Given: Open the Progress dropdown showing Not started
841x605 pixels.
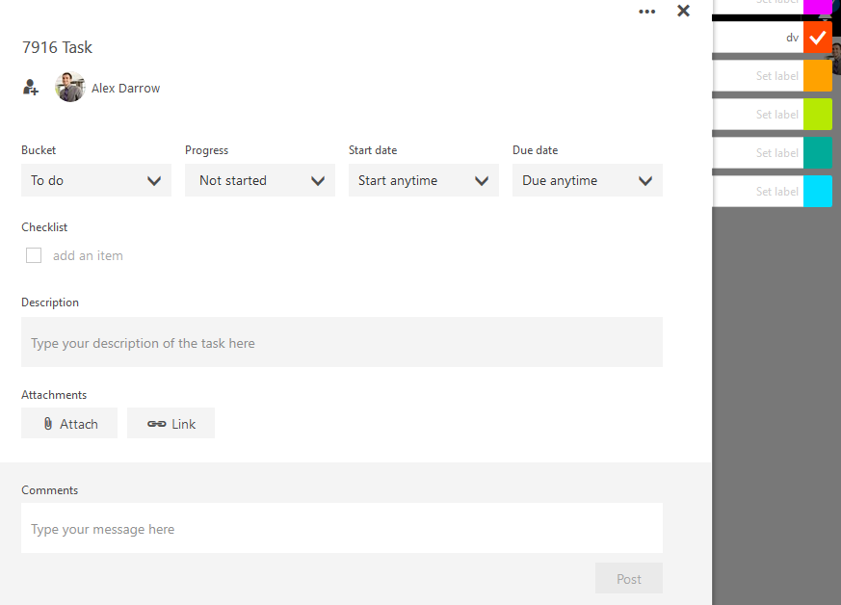Looking at the screenshot, I should [260, 180].
